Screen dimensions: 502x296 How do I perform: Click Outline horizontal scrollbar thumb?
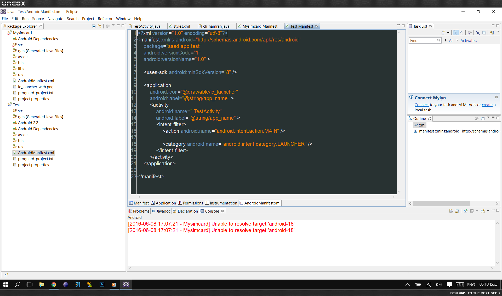coord(441,203)
